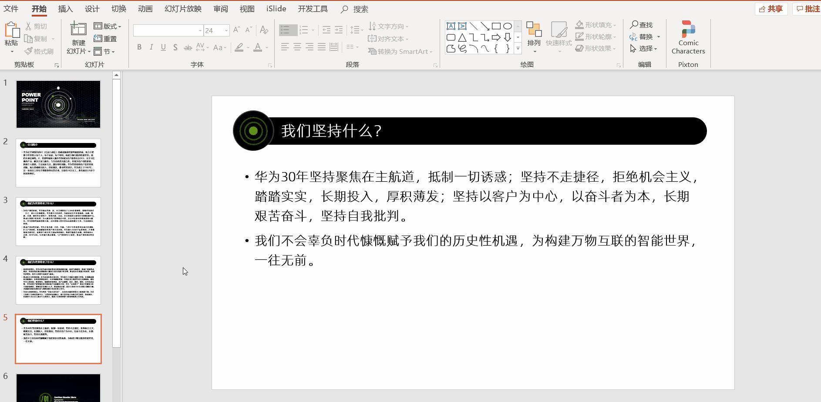Expand the shapes gallery More arrow

tap(518, 49)
